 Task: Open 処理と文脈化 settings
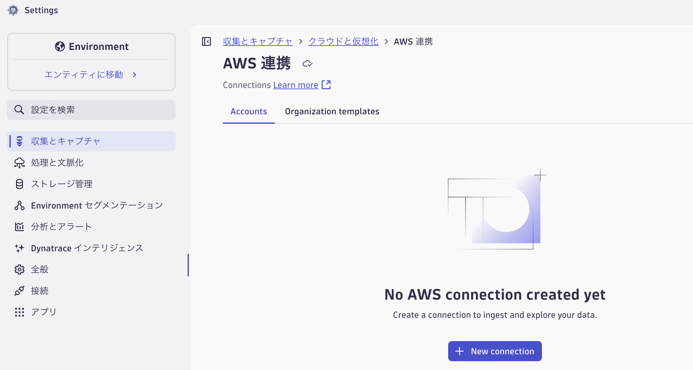[91, 163]
